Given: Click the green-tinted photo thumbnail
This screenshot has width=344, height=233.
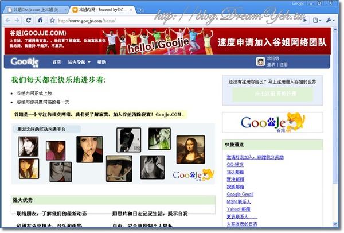Looking at the screenshot, I should tap(159, 139).
